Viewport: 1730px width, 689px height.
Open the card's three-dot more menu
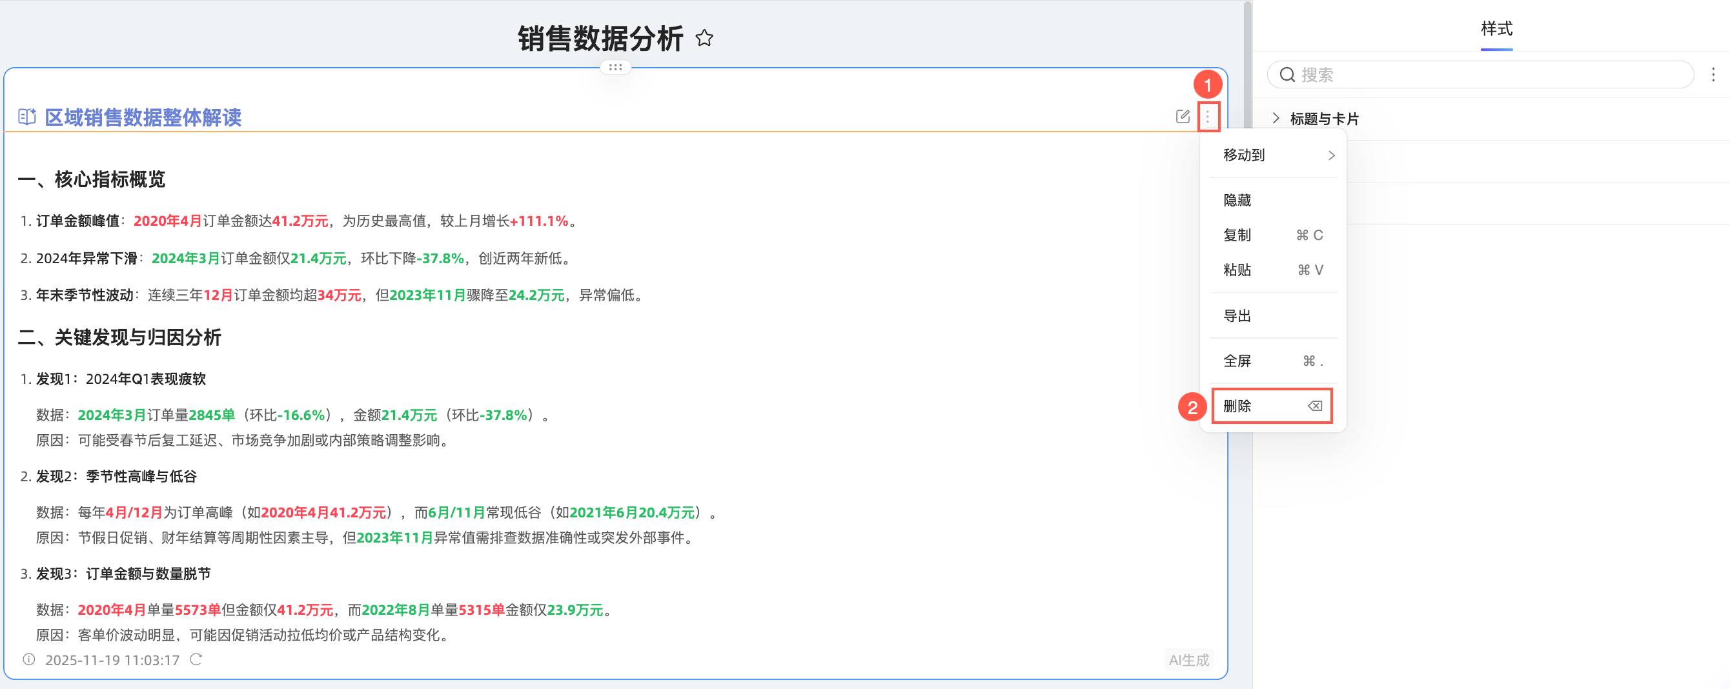pyautogui.click(x=1208, y=117)
